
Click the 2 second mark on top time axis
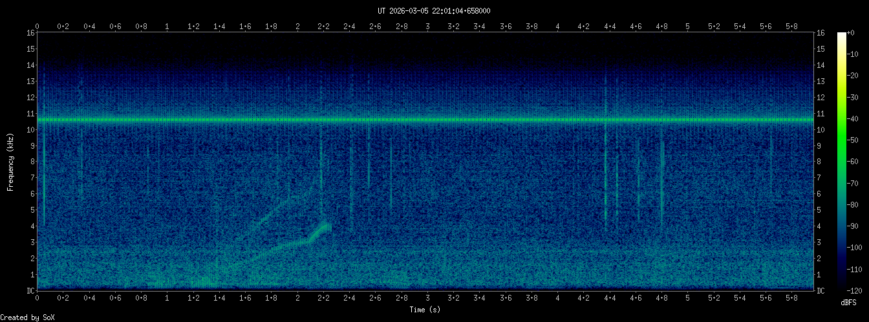pyautogui.click(x=297, y=26)
